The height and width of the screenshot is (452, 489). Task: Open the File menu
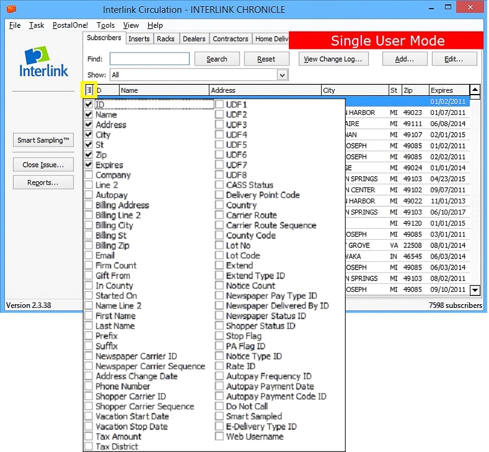[15, 25]
